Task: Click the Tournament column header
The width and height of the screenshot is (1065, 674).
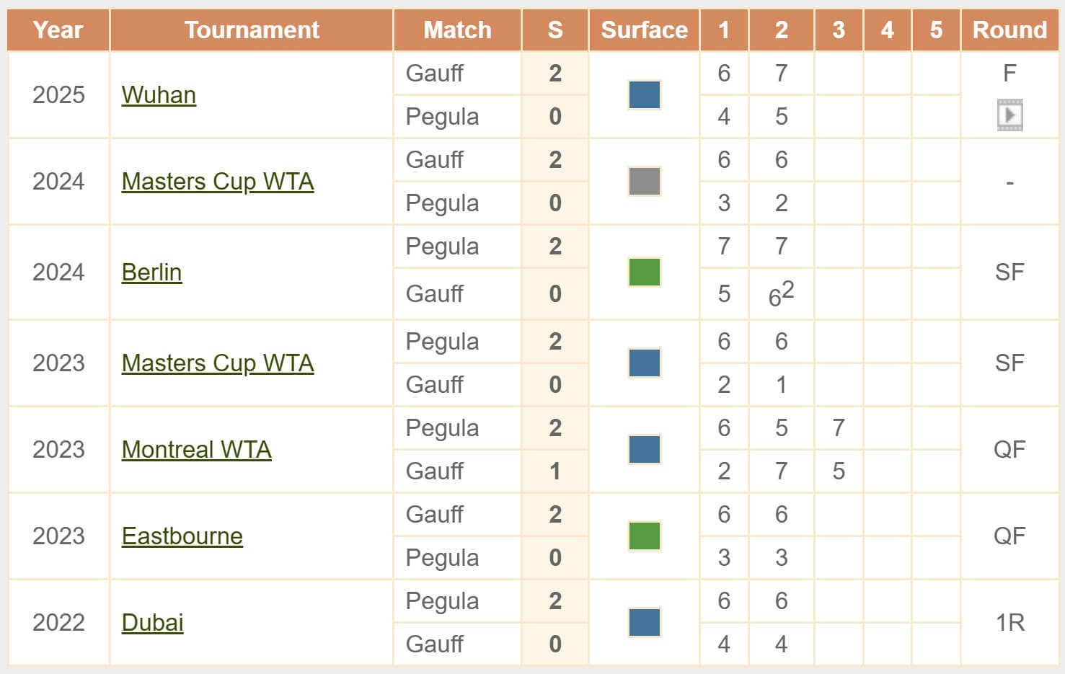Action: click(251, 30)
